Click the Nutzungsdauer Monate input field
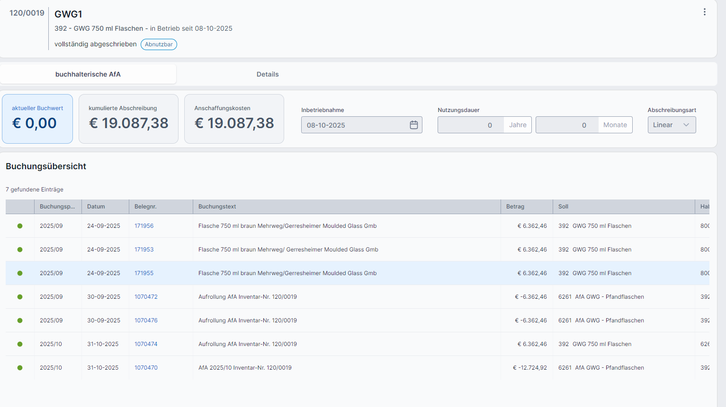This screenshot has width=726, height=407. click(566, 125)
